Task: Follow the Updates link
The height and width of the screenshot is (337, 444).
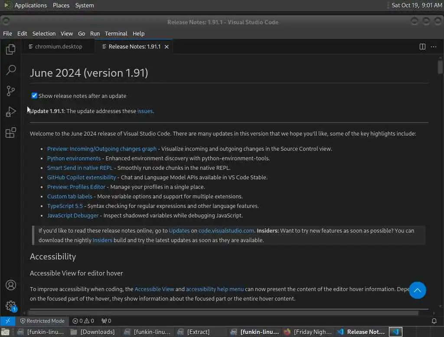Action: click(x=179, y=230)
